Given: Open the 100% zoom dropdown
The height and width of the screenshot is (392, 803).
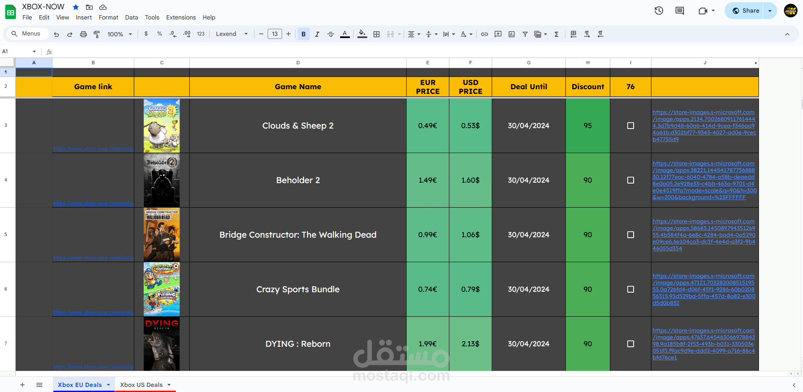Looking at the screenshot, I should 120,34.
